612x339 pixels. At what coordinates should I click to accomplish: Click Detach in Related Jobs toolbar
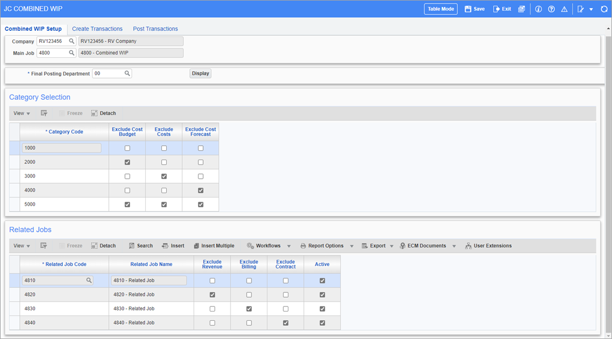click(103, 246)
